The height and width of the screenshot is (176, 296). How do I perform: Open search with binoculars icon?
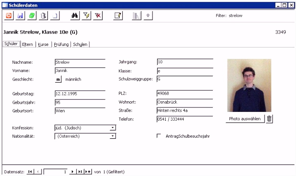point(75,15)
